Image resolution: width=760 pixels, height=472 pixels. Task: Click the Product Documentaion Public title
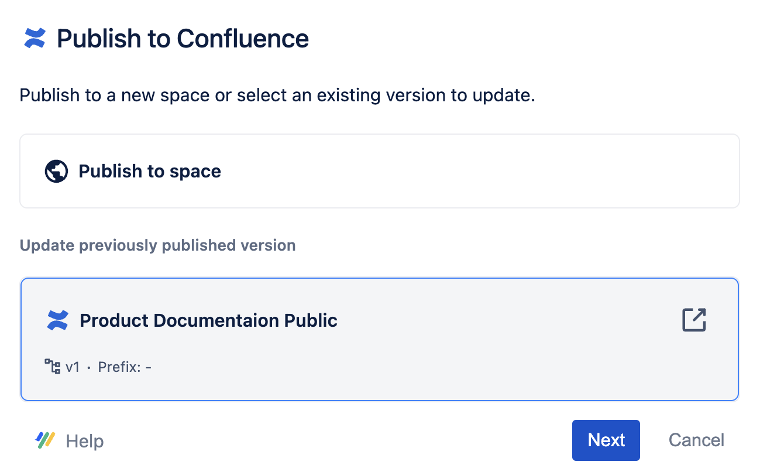[209, 320]
